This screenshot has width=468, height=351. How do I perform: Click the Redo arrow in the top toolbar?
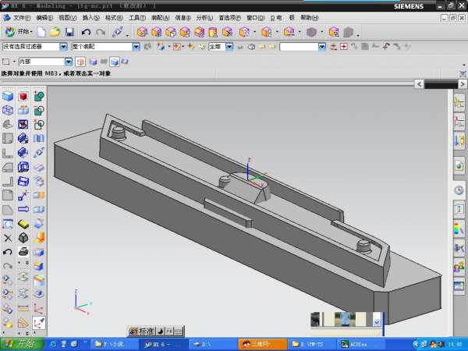pyautogui.click(x=101, y=32)
